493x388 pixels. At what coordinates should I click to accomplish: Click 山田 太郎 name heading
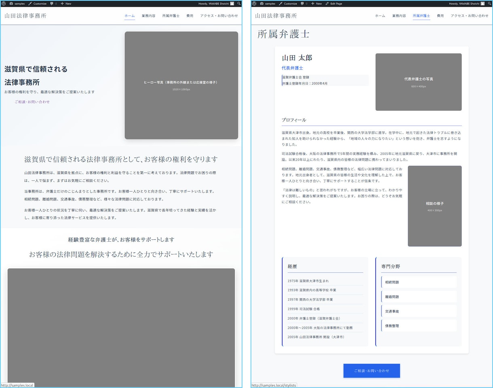297,58
